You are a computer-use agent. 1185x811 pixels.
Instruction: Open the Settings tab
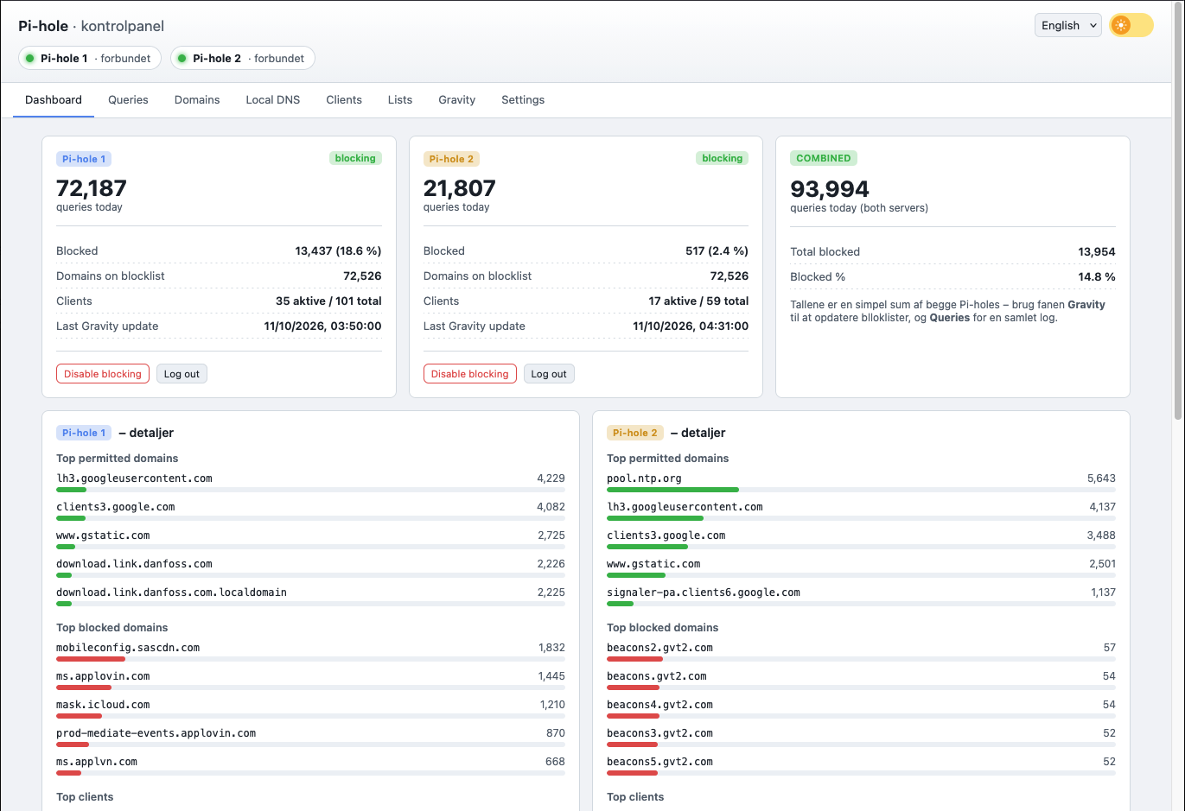[x=523, y=100]
